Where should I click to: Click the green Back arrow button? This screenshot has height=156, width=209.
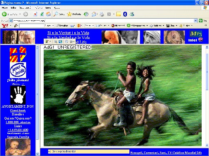click(x=4, y=14)
